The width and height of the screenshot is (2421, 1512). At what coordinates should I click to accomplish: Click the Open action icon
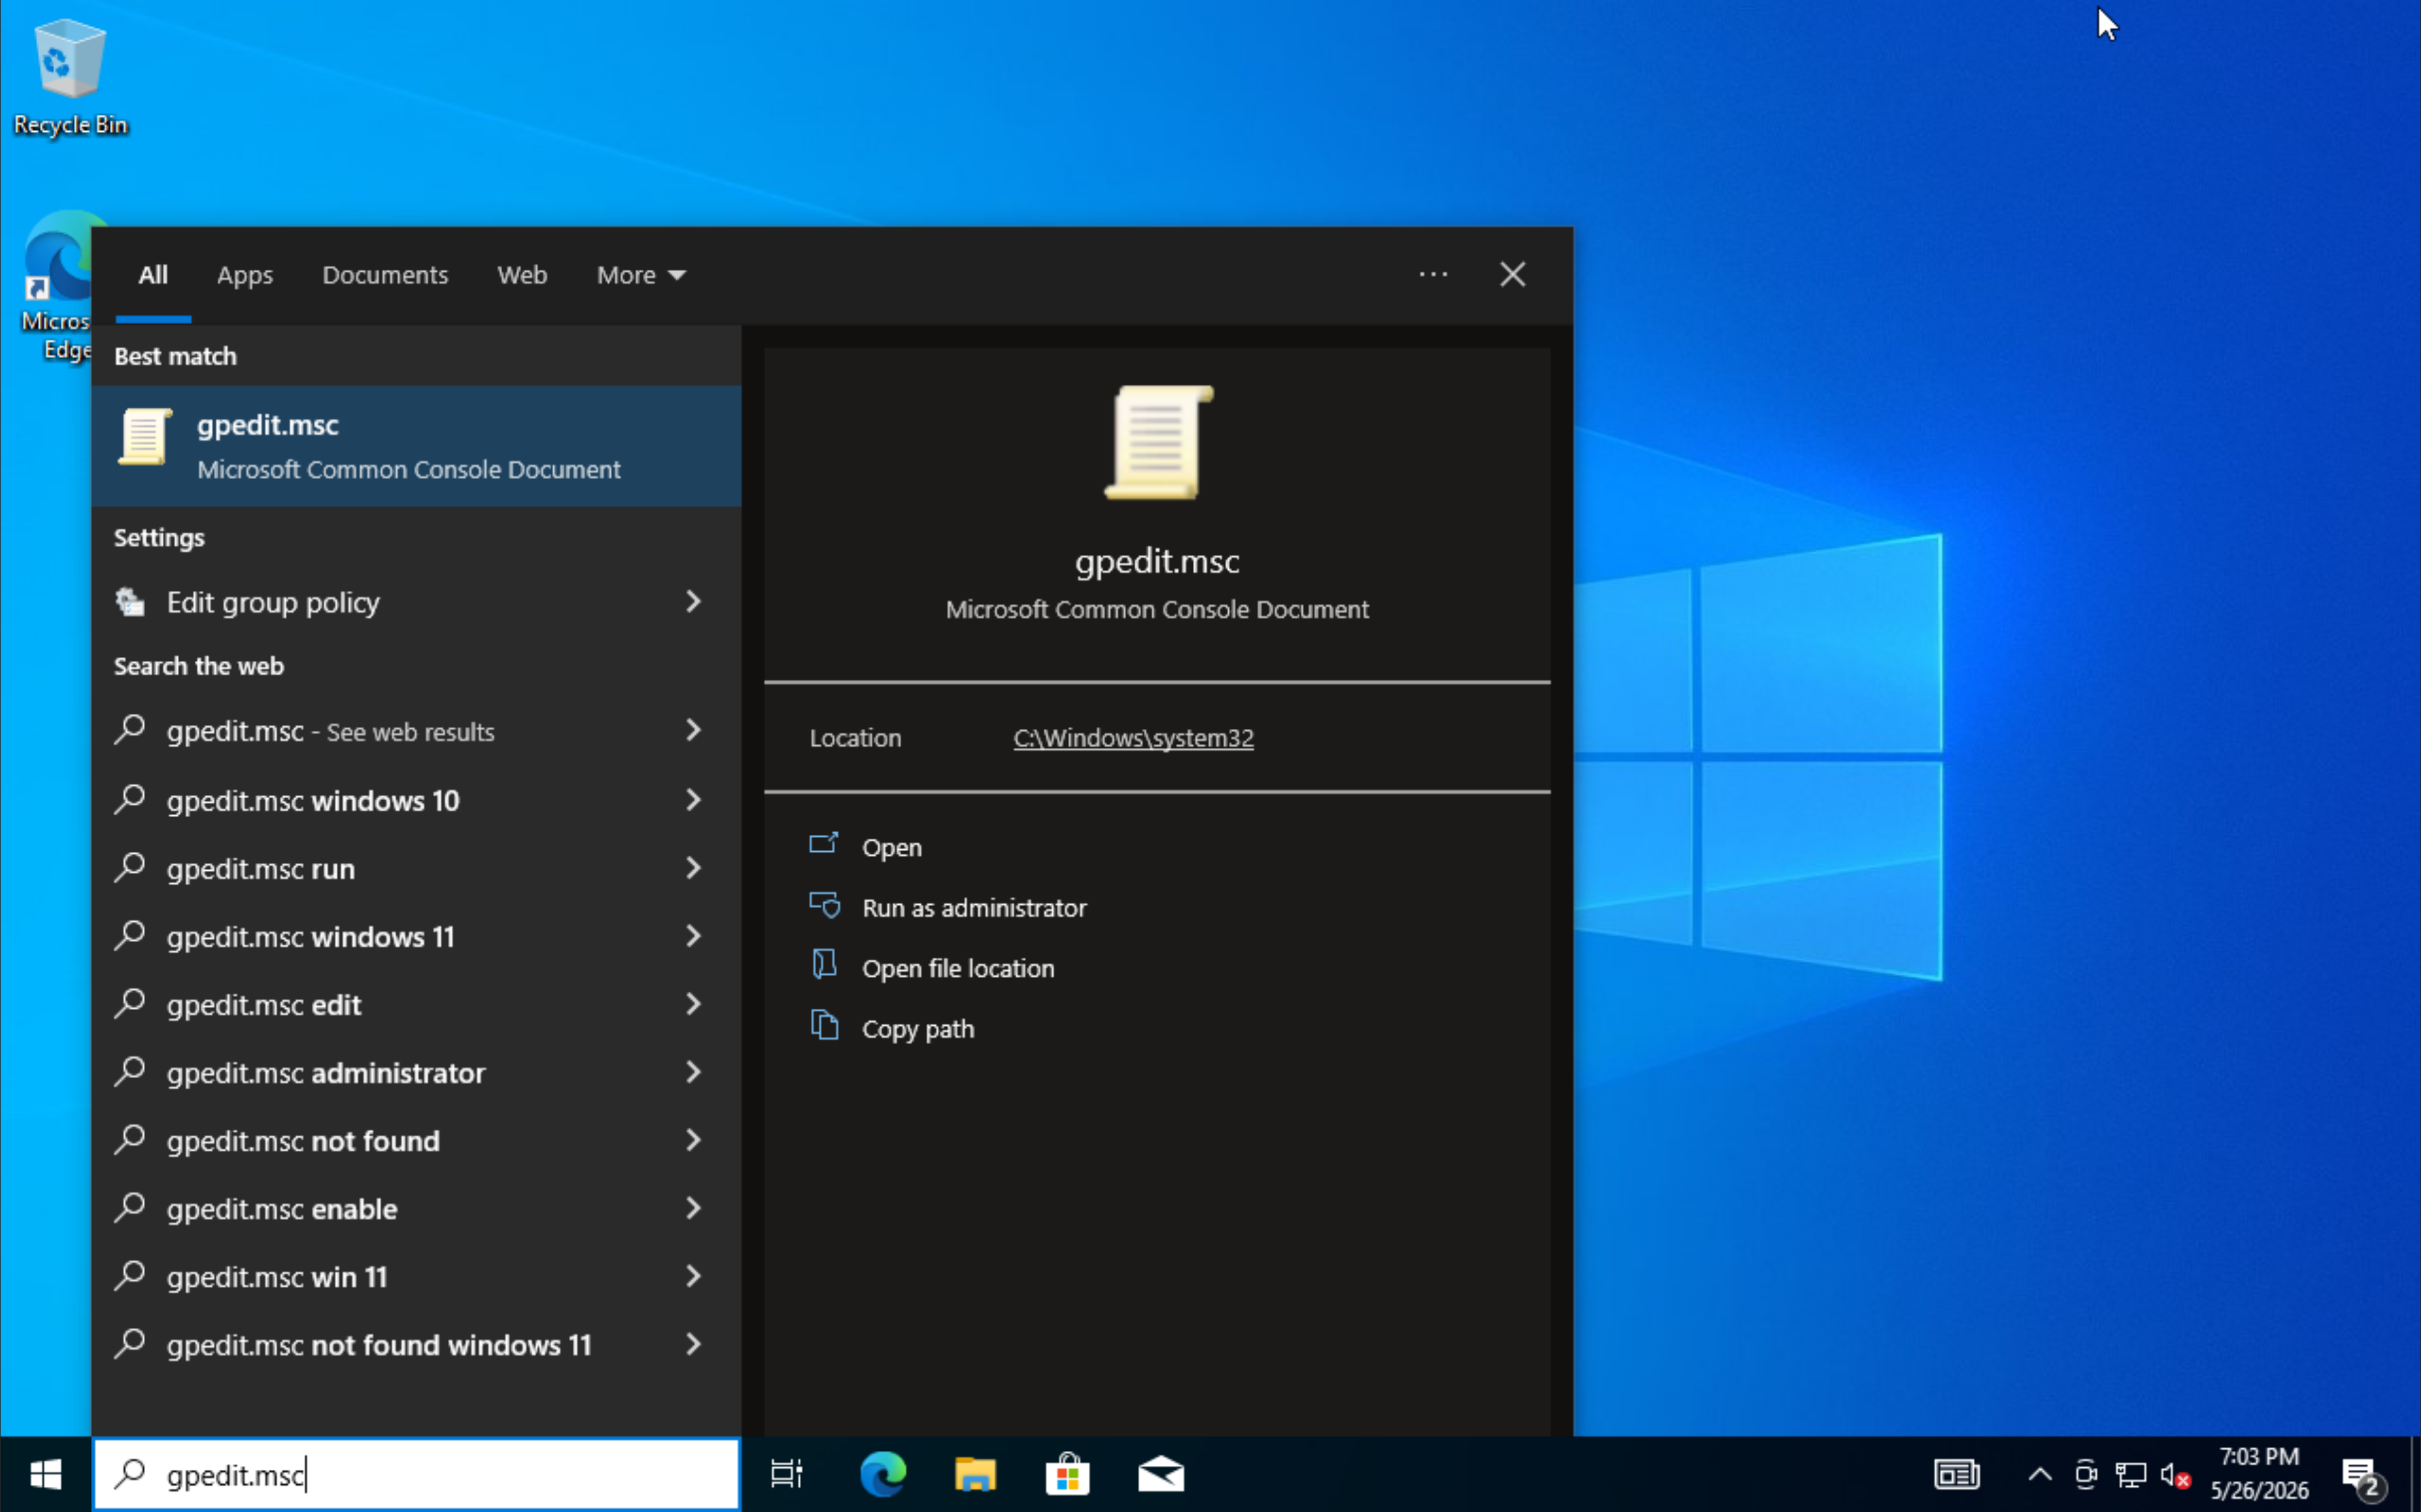[823, 844]
